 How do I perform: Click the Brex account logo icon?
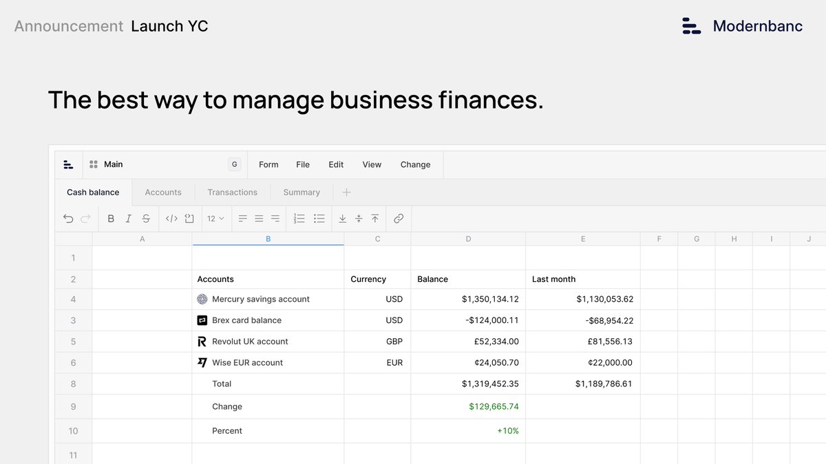(x=202, y=320)
